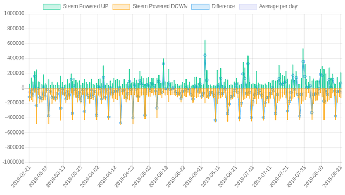Click the -800000 y-axis label
Screen dimensions: 345x195
[x=15, y=147]
